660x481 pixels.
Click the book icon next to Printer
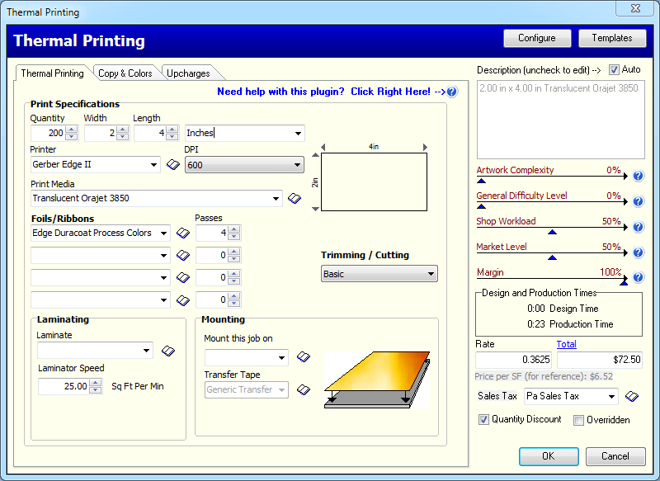point(173,165)
